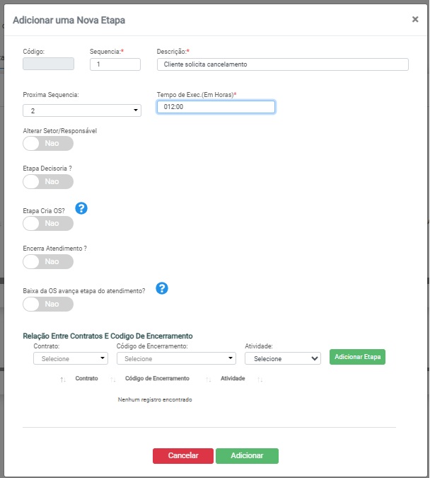
Task: Focus the Tempo de Exec. hours field
Action: pyautogui.click(x=216, y=107)
